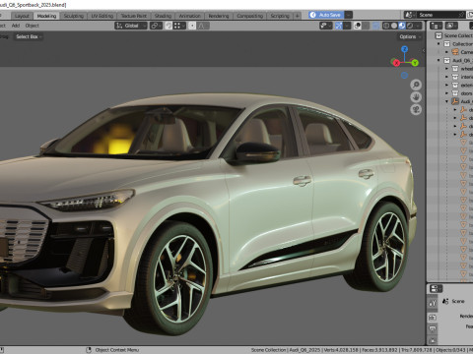This screenshot has height=354, width=473.
Task: Click the X axis on navigation gizmo
Action: [x=396, y=63]
